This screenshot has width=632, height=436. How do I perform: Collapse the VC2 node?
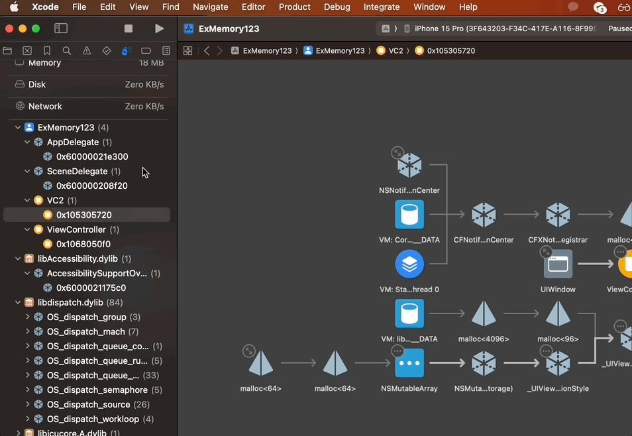click(x=27, y=201)
